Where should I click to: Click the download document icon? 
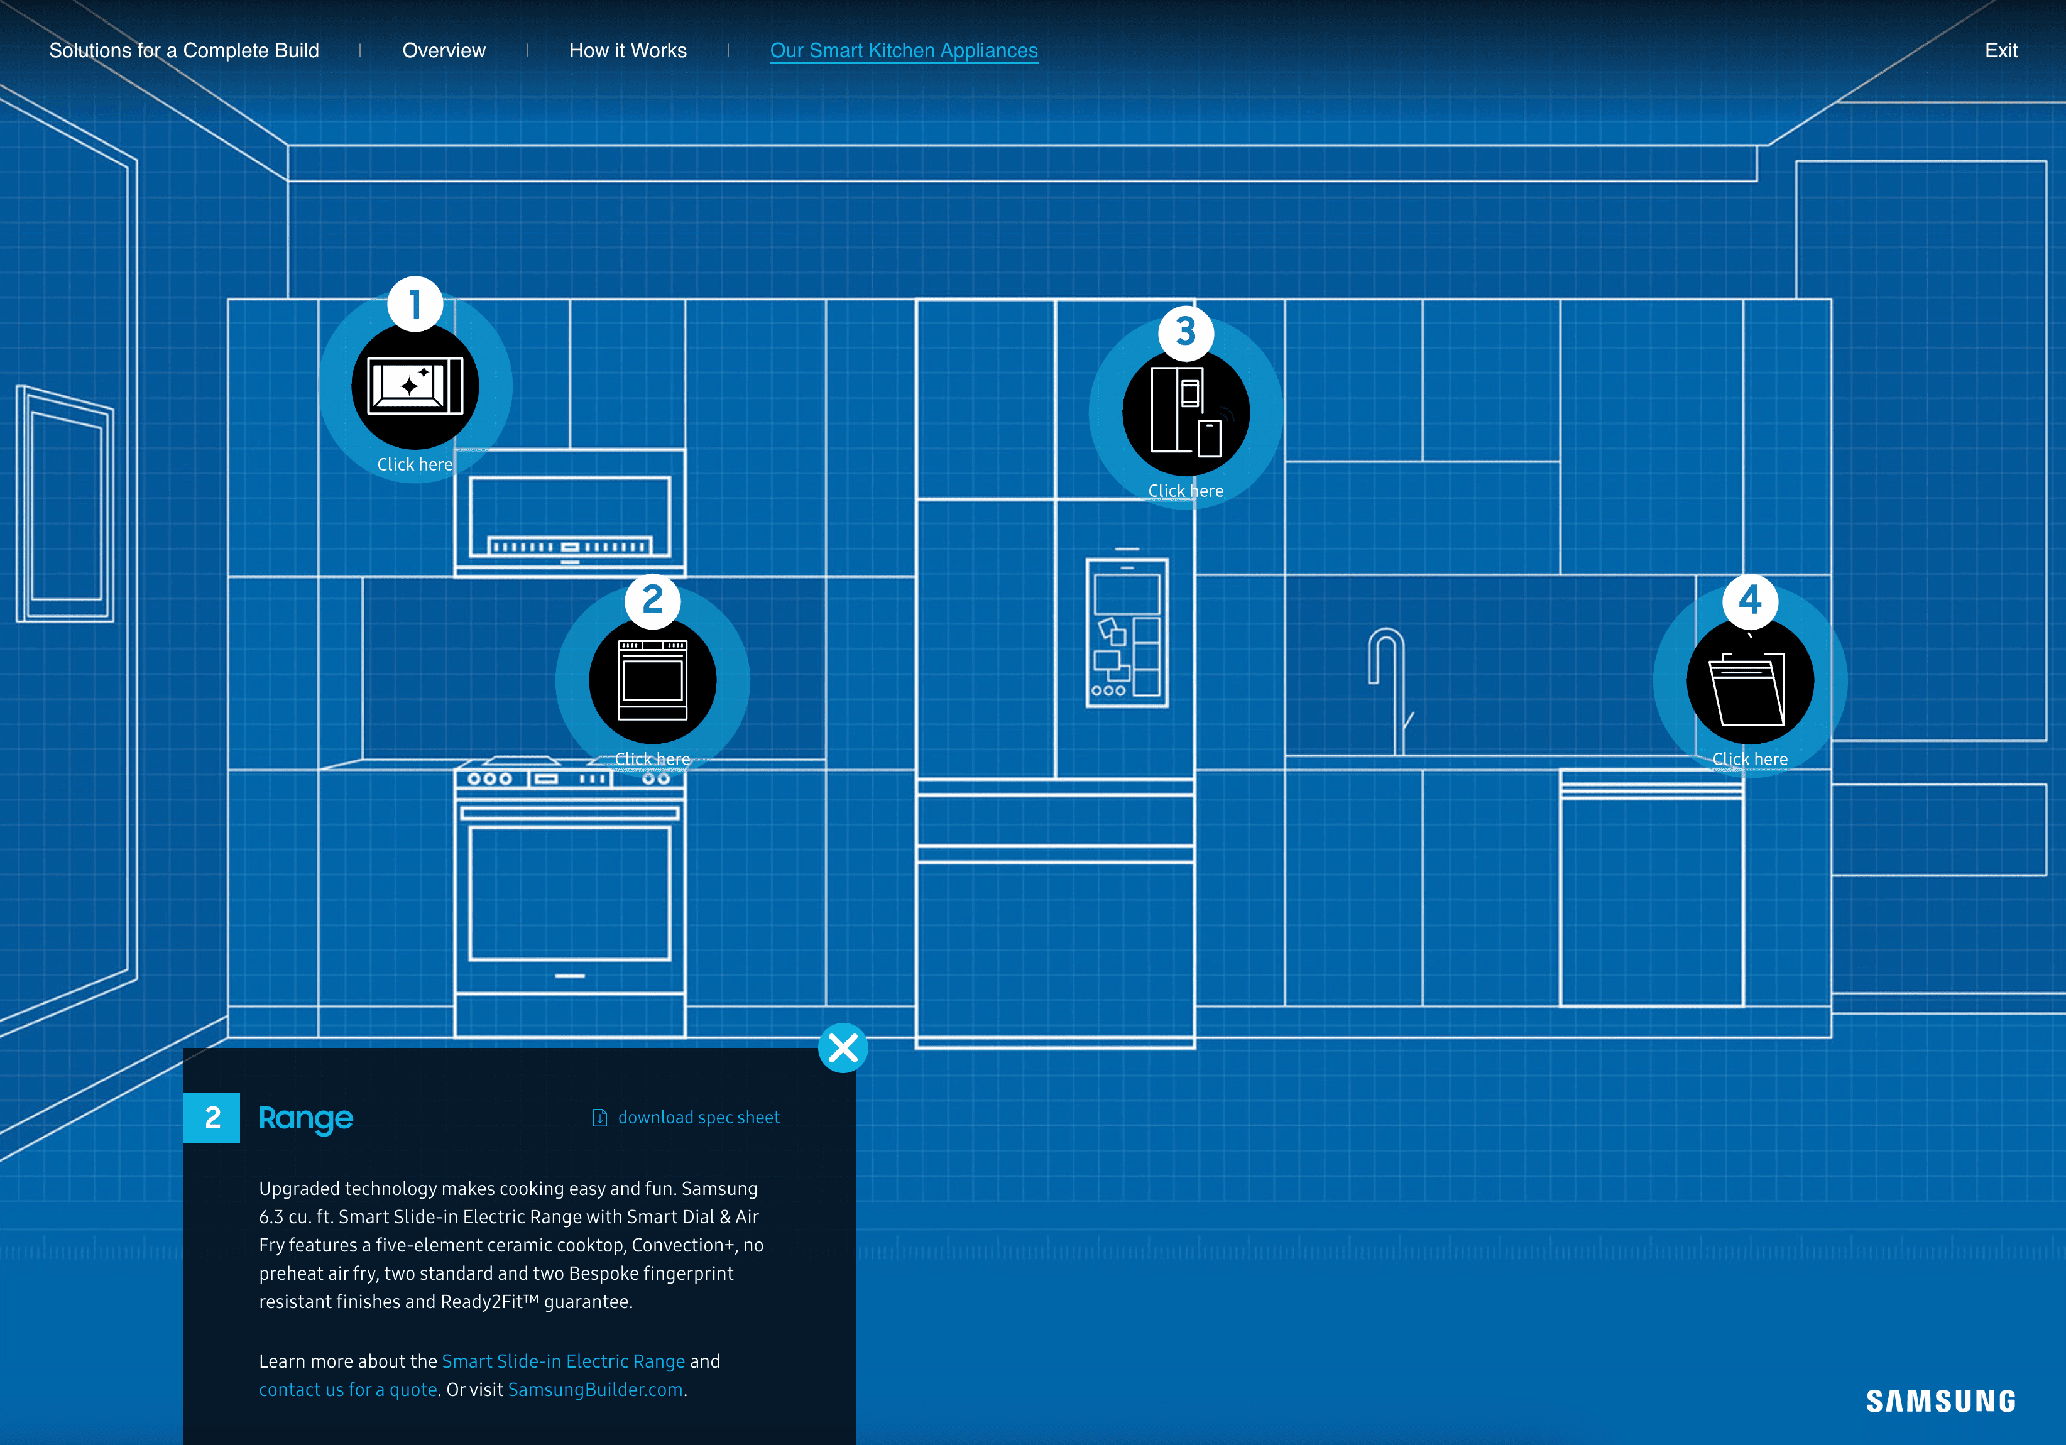pos(599,1118)
